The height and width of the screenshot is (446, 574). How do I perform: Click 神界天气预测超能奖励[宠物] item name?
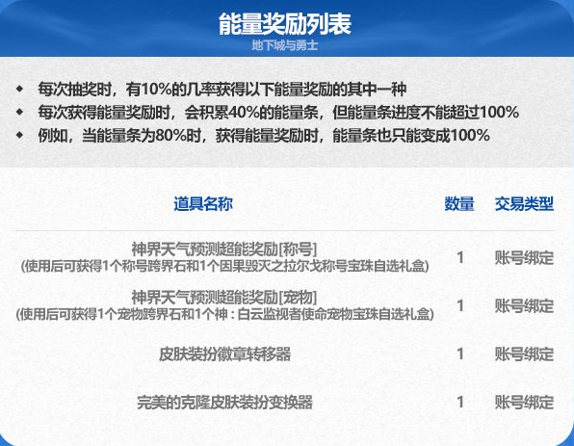click(x=224, y=298)
